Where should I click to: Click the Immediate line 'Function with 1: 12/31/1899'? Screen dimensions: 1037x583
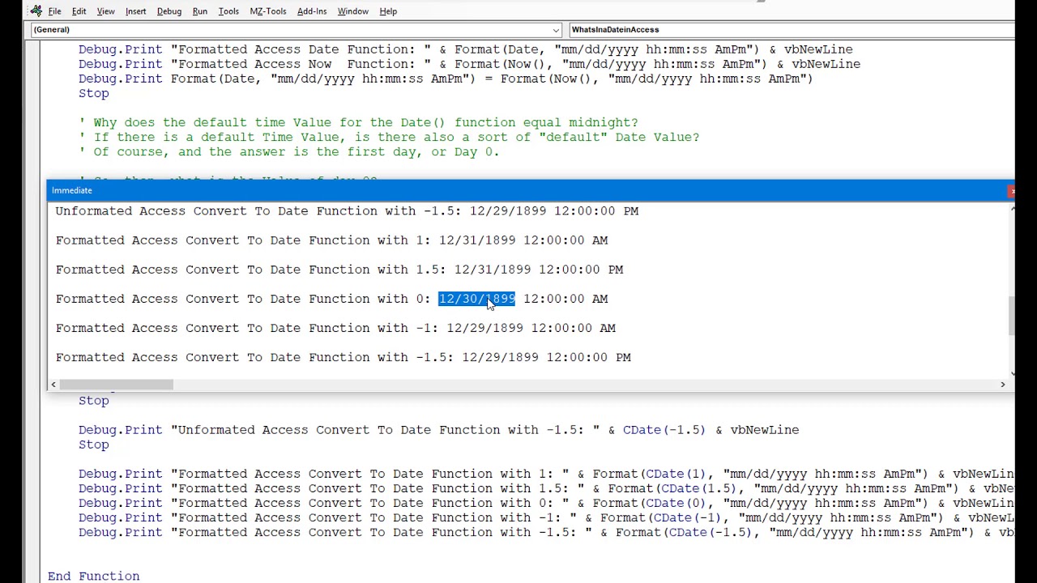pyautogui.click(x=331, y=240)
